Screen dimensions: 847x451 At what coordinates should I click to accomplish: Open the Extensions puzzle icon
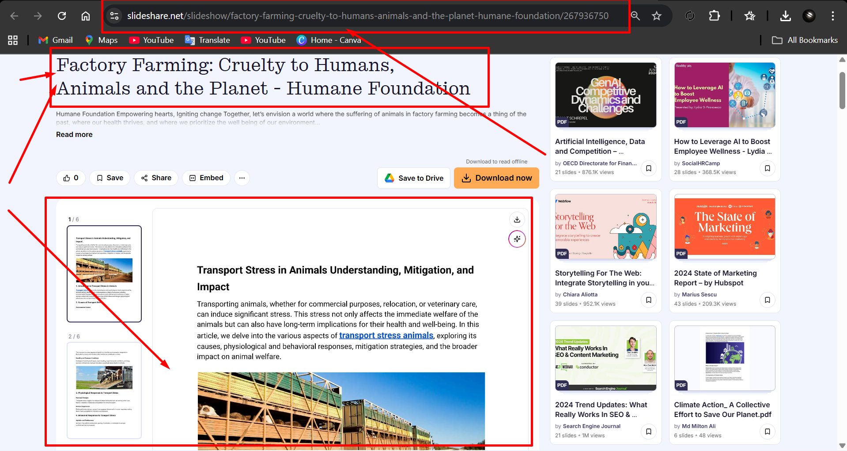click(714, 16)
